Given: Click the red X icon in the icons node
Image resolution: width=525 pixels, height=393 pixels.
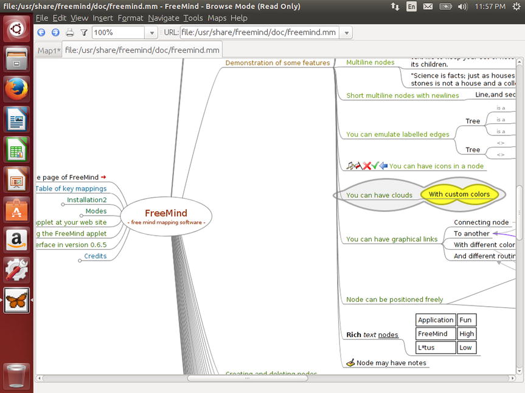Looking at the screenshot, I should (x=367, y=166).
